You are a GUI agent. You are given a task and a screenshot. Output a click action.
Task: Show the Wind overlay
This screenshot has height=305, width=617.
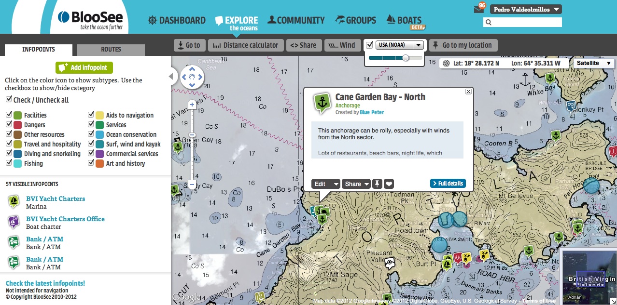tap(342, 45)
